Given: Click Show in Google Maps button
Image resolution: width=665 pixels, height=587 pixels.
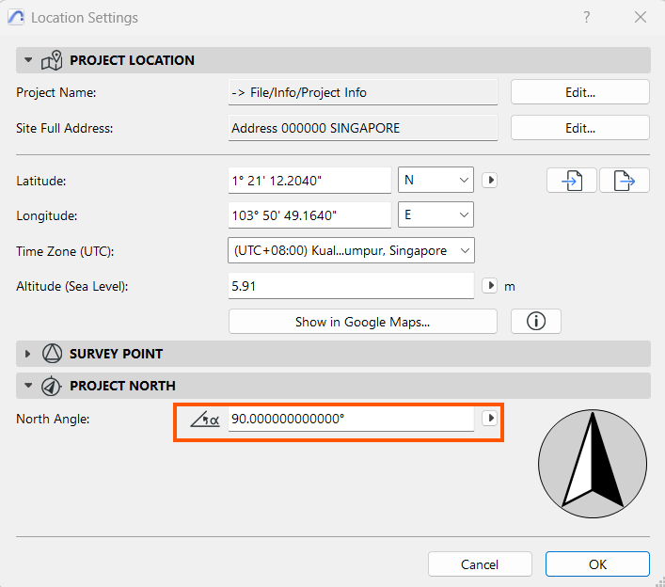Looking at the screenshot, I should 362,322.
